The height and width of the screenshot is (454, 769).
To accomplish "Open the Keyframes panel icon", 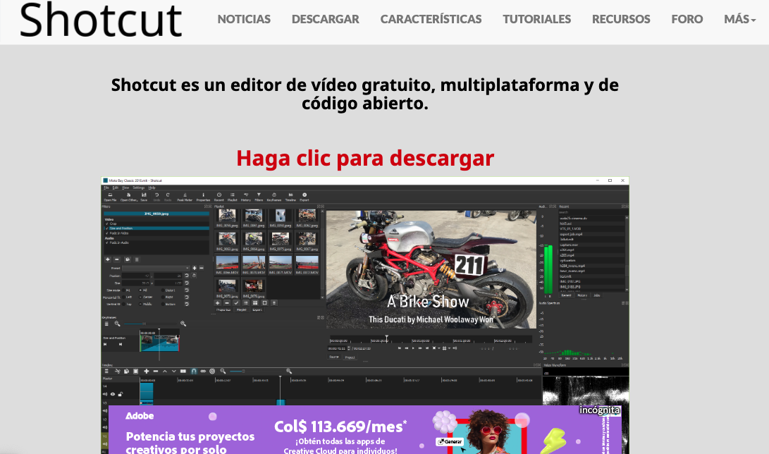I will [x=276, y=195].
